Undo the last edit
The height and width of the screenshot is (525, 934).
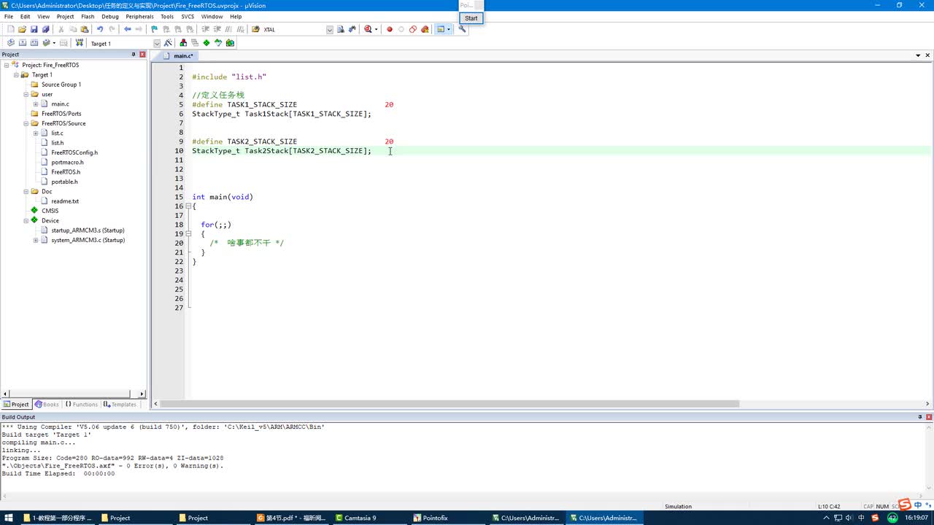100,29
